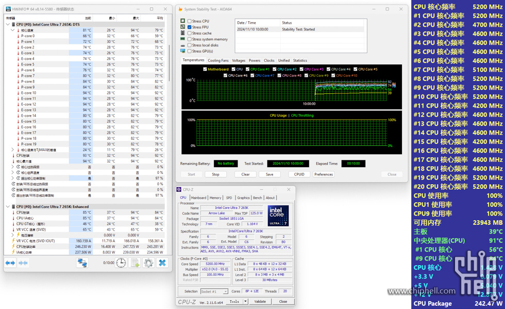
Task: Open the CPU-Z Tools dropdown arrow
Action: click(x=245, y=301)
